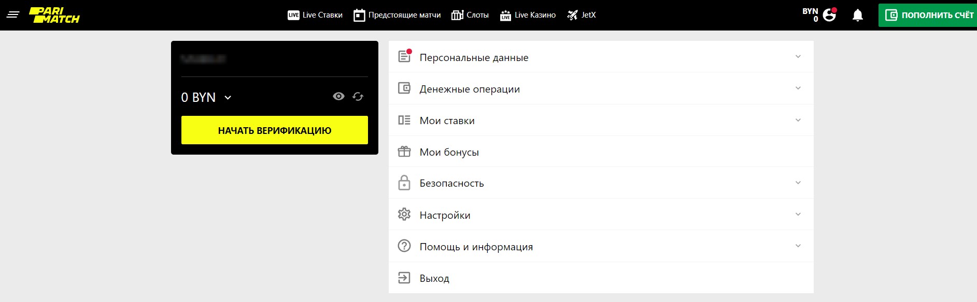This screenshot has height=302, width=977.
Task: Open the hamburger menu icon
Action: (13, 15)
